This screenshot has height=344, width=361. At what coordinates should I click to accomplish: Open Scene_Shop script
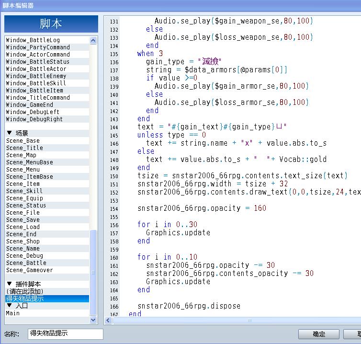pyautogui.click(x=47, y=241)
